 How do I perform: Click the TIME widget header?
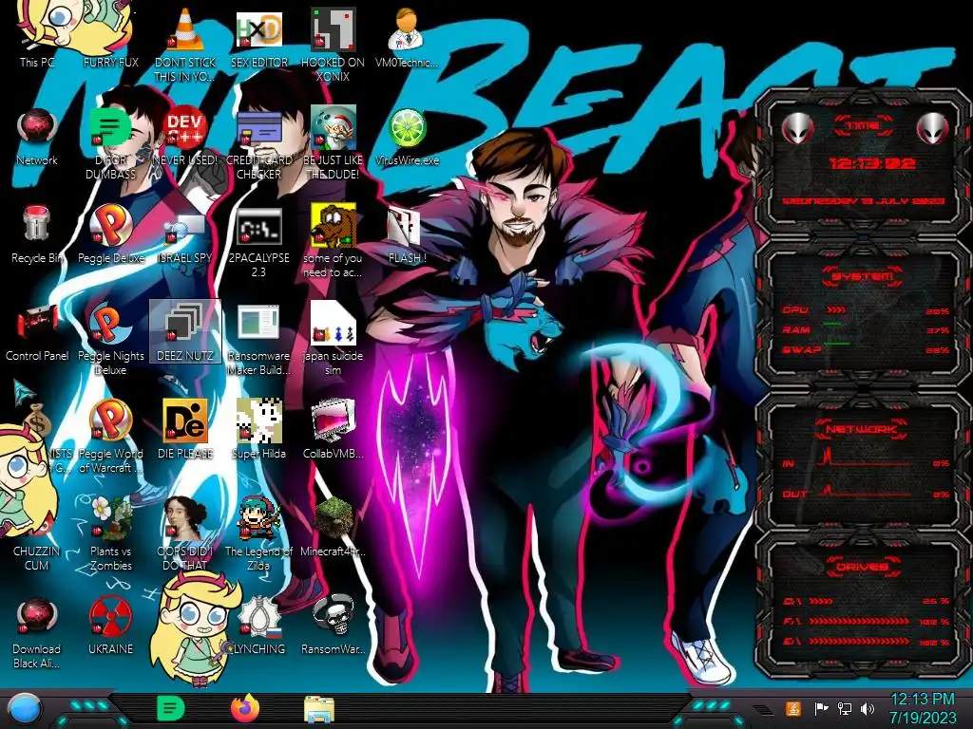click(x=863, y=126)
